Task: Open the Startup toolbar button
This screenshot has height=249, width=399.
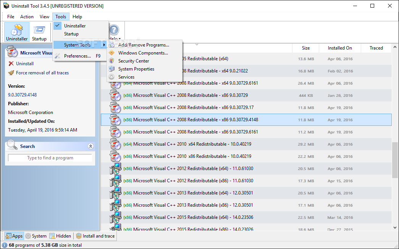Action: [39, 32]
